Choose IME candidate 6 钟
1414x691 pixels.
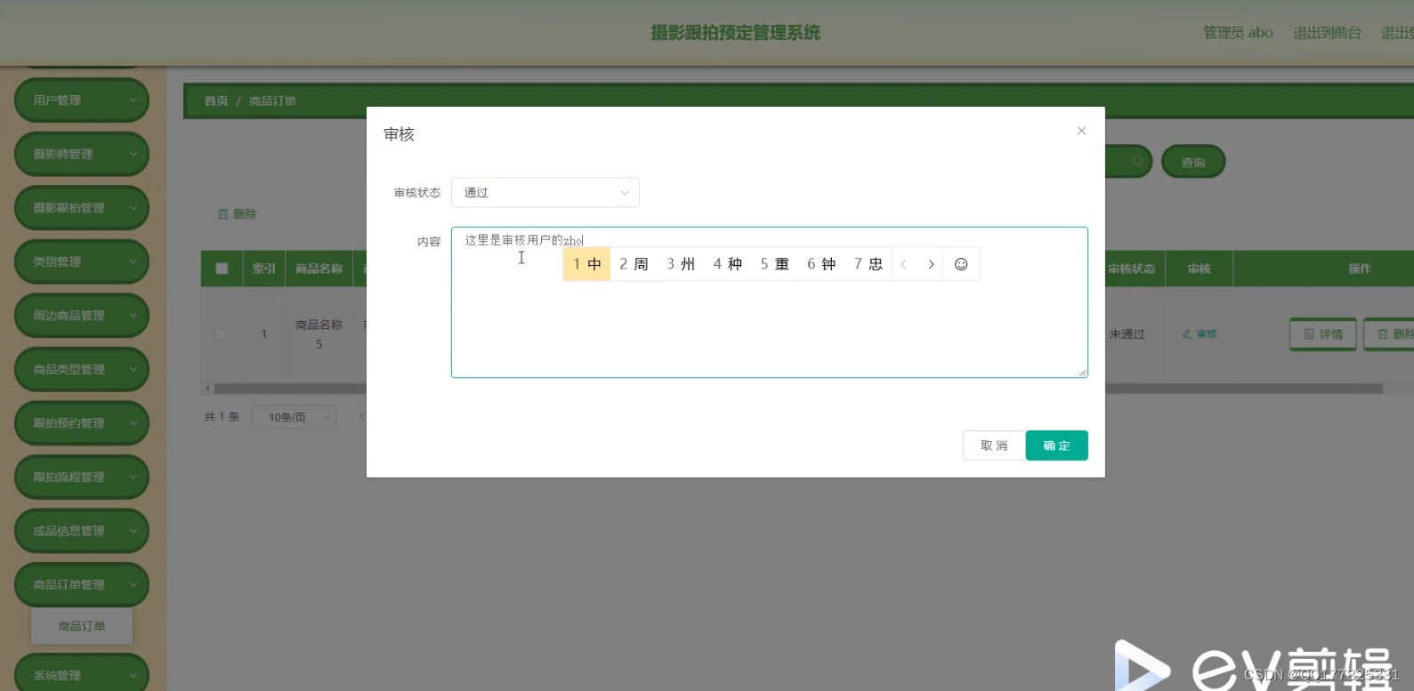[821, 264]
